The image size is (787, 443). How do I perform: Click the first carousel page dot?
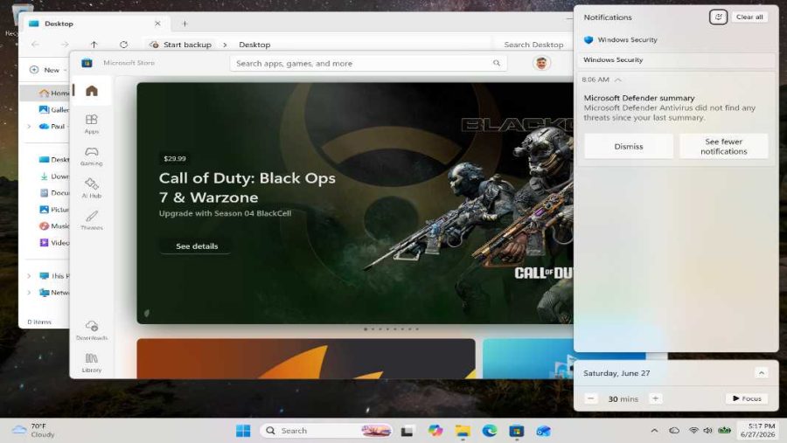(366, 329)
